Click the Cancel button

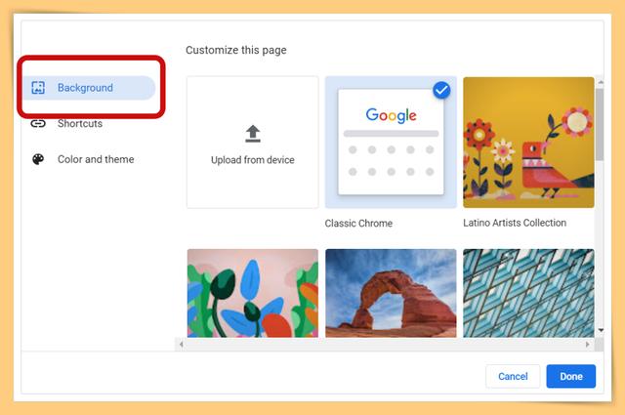513,376
